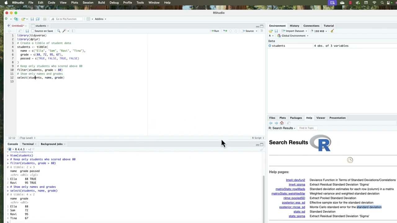Open the stats::sd help link
Viewport: 397px width, 223px height.
click(x=299, y=212)
